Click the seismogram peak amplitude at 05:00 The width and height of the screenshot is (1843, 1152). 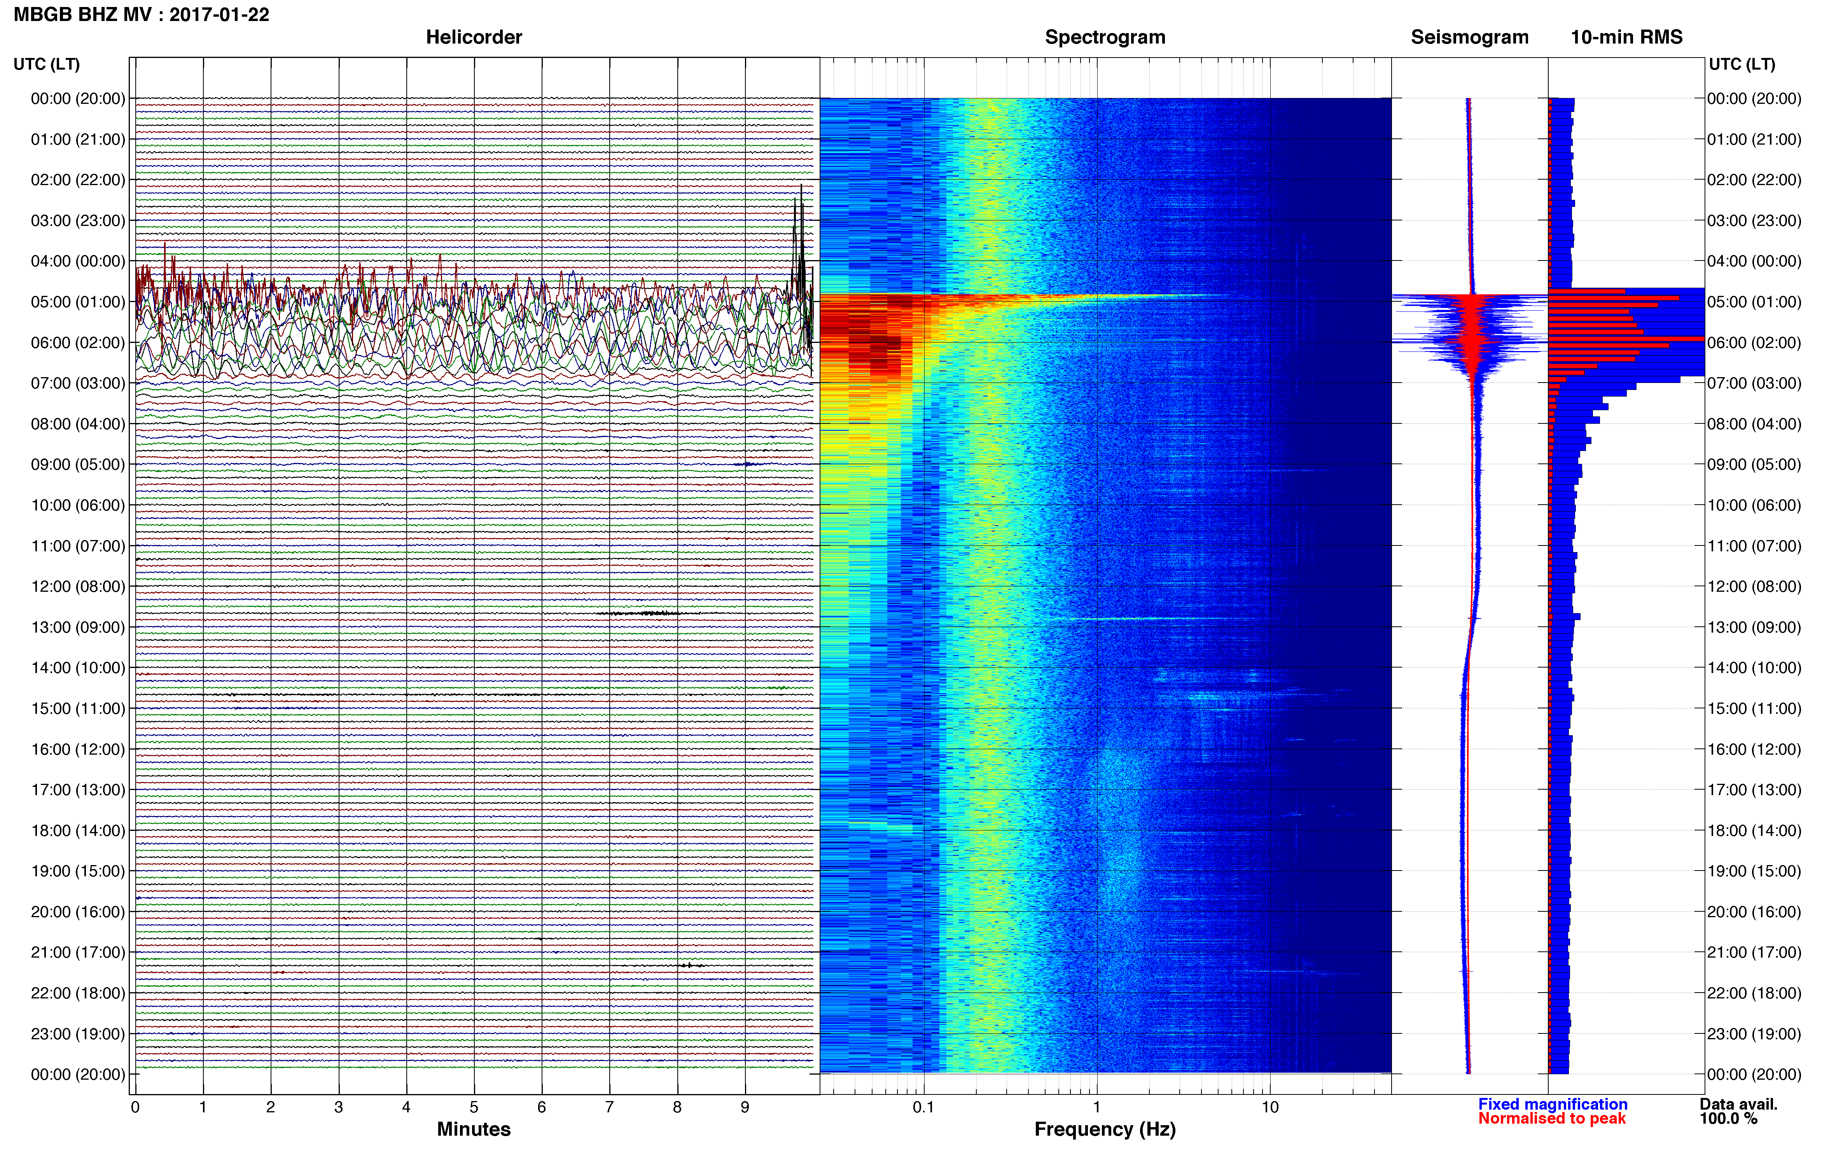click(x=1471, y=295)
